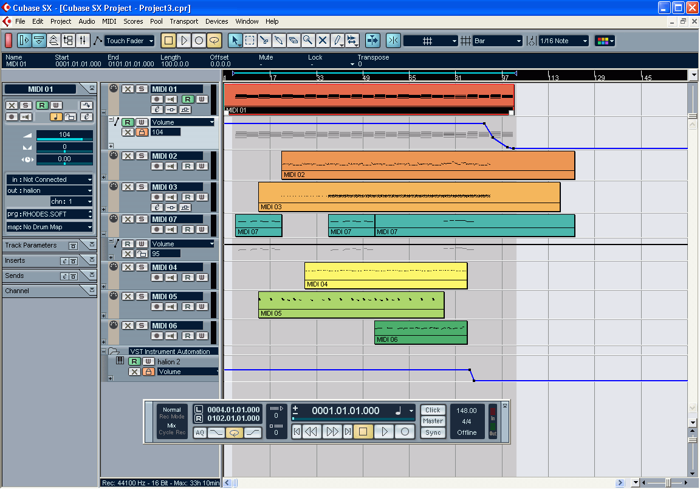The height and width of the screenshot is (489, 700).
Task: Collapse the VST Instrument Automation folder
Action: click(x=103, y=352)
